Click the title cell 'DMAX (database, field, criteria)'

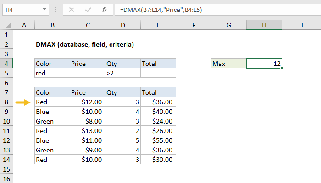tap(85, 44)
